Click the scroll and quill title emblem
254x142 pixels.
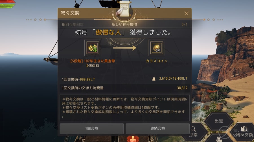(x=124, y=9)
